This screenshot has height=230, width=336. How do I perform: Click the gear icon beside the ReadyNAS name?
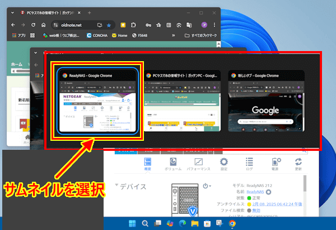pos(268,192)
